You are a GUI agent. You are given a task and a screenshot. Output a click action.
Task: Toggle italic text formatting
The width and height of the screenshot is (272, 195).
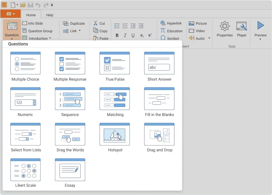(125, 35)
